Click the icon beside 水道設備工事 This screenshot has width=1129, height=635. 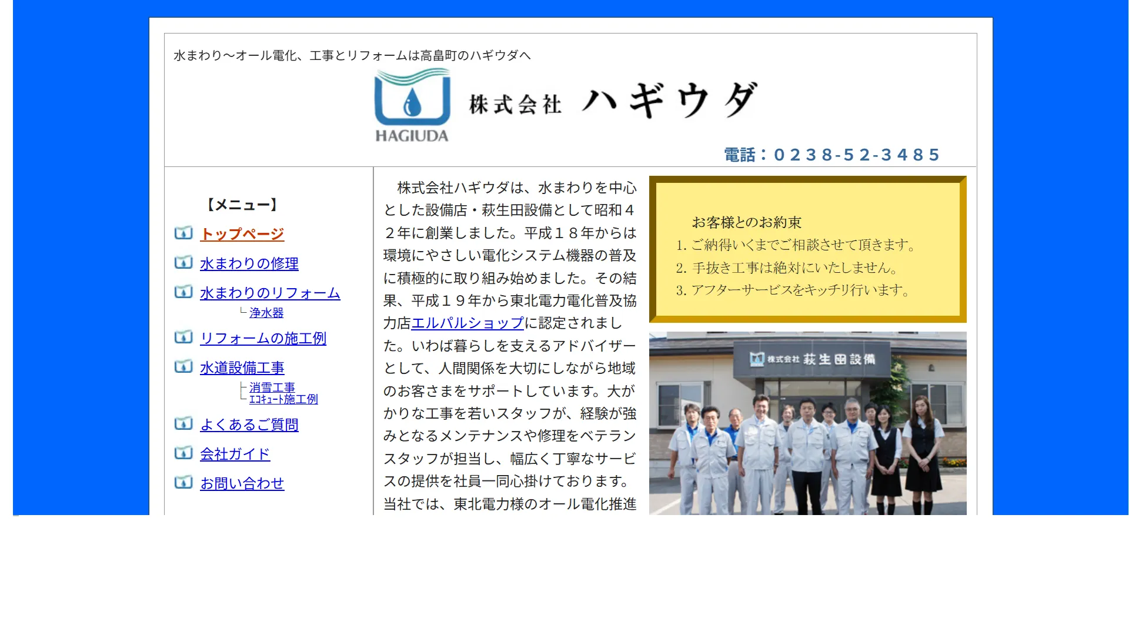[183, 367]
